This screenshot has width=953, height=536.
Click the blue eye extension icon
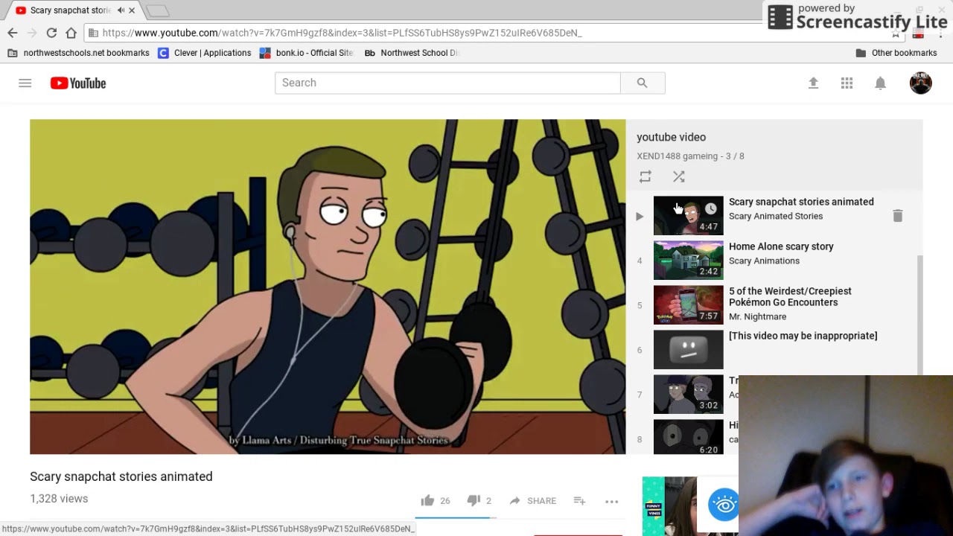(724, 505)
